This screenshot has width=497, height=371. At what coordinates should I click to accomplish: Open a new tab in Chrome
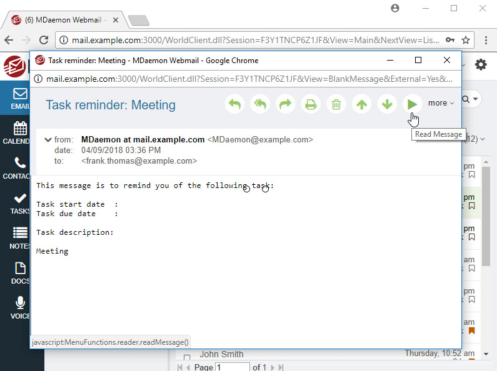[x=139, y=20]
